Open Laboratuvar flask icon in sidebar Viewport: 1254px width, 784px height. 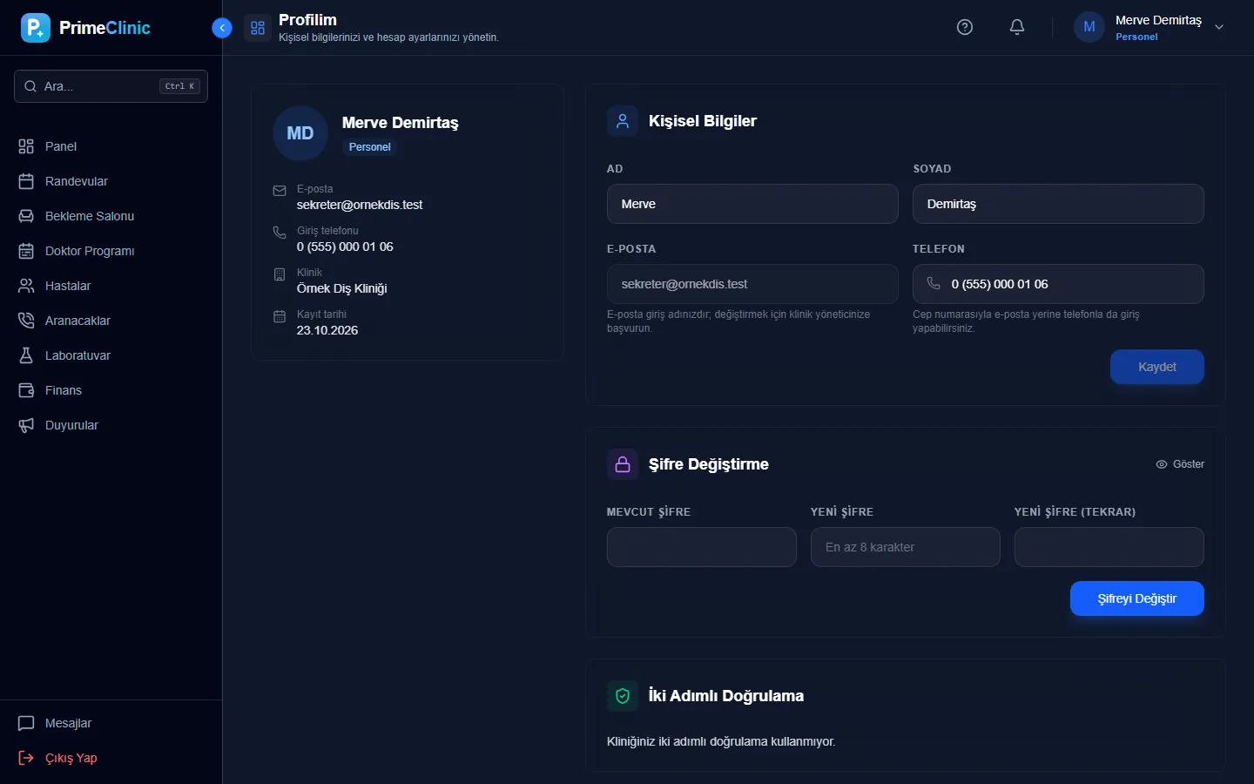click(x=26, y=355)
